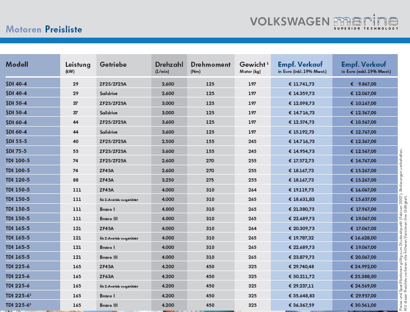Click the "Motoren Preisliste" page title
This screenshot has width=410, height=312.
(x=44, y=29)
